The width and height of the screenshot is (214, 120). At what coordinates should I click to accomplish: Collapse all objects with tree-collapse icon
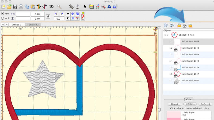[172, 25]
